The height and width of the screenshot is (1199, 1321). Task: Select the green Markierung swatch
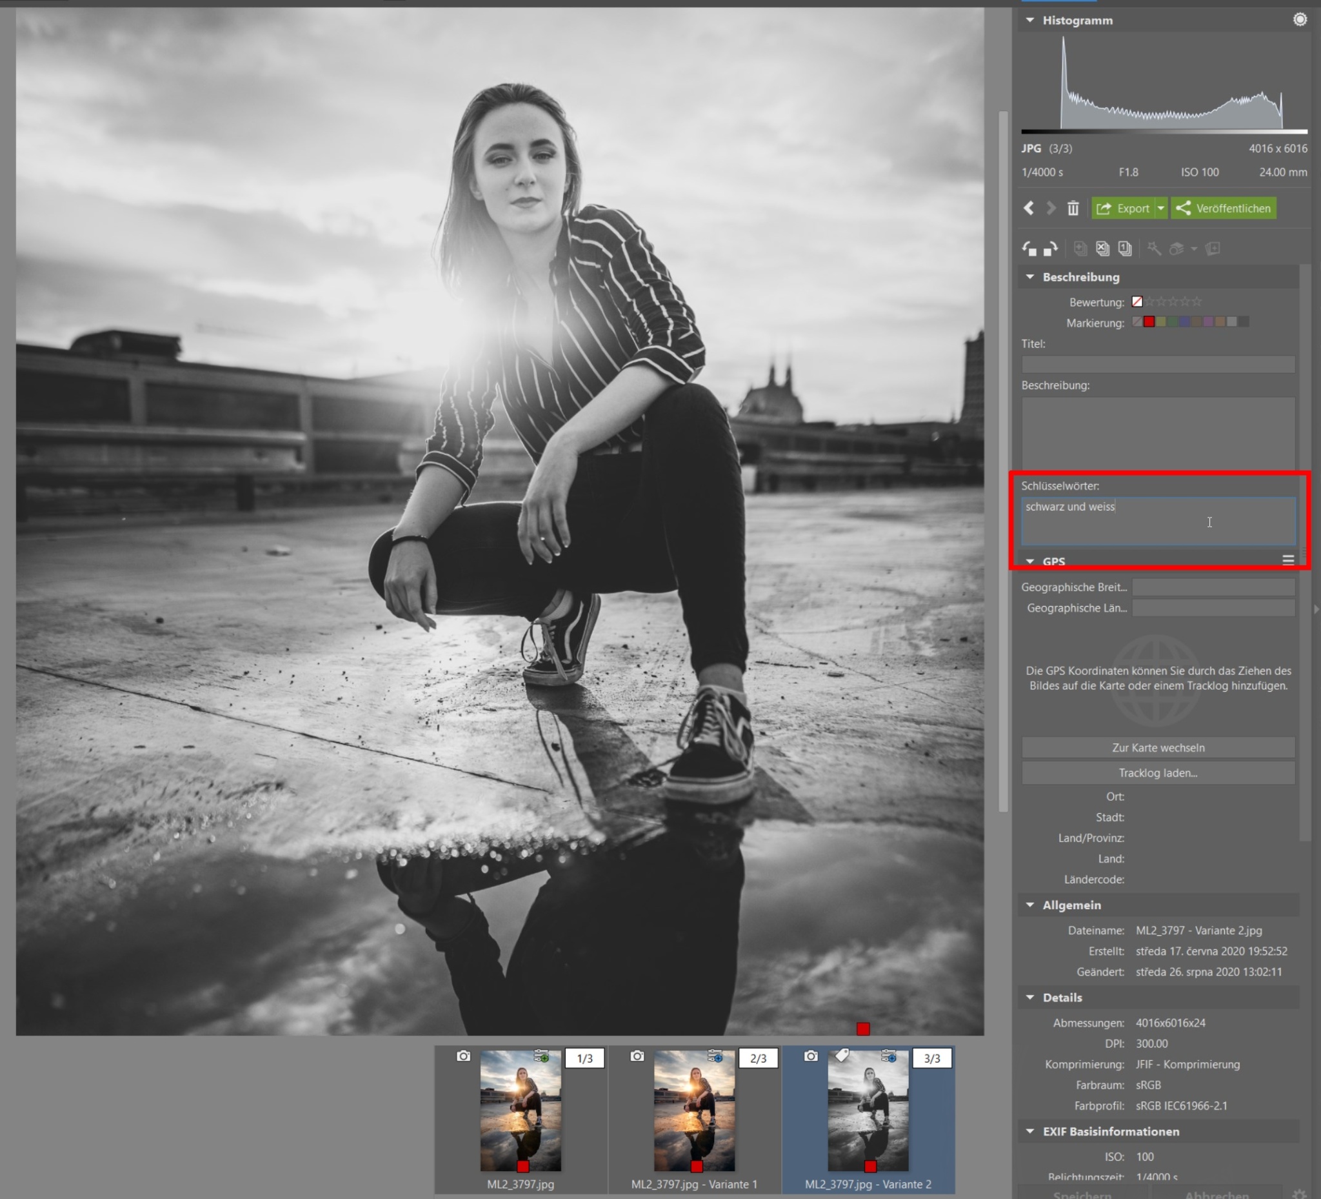[x=1172, y=322]
